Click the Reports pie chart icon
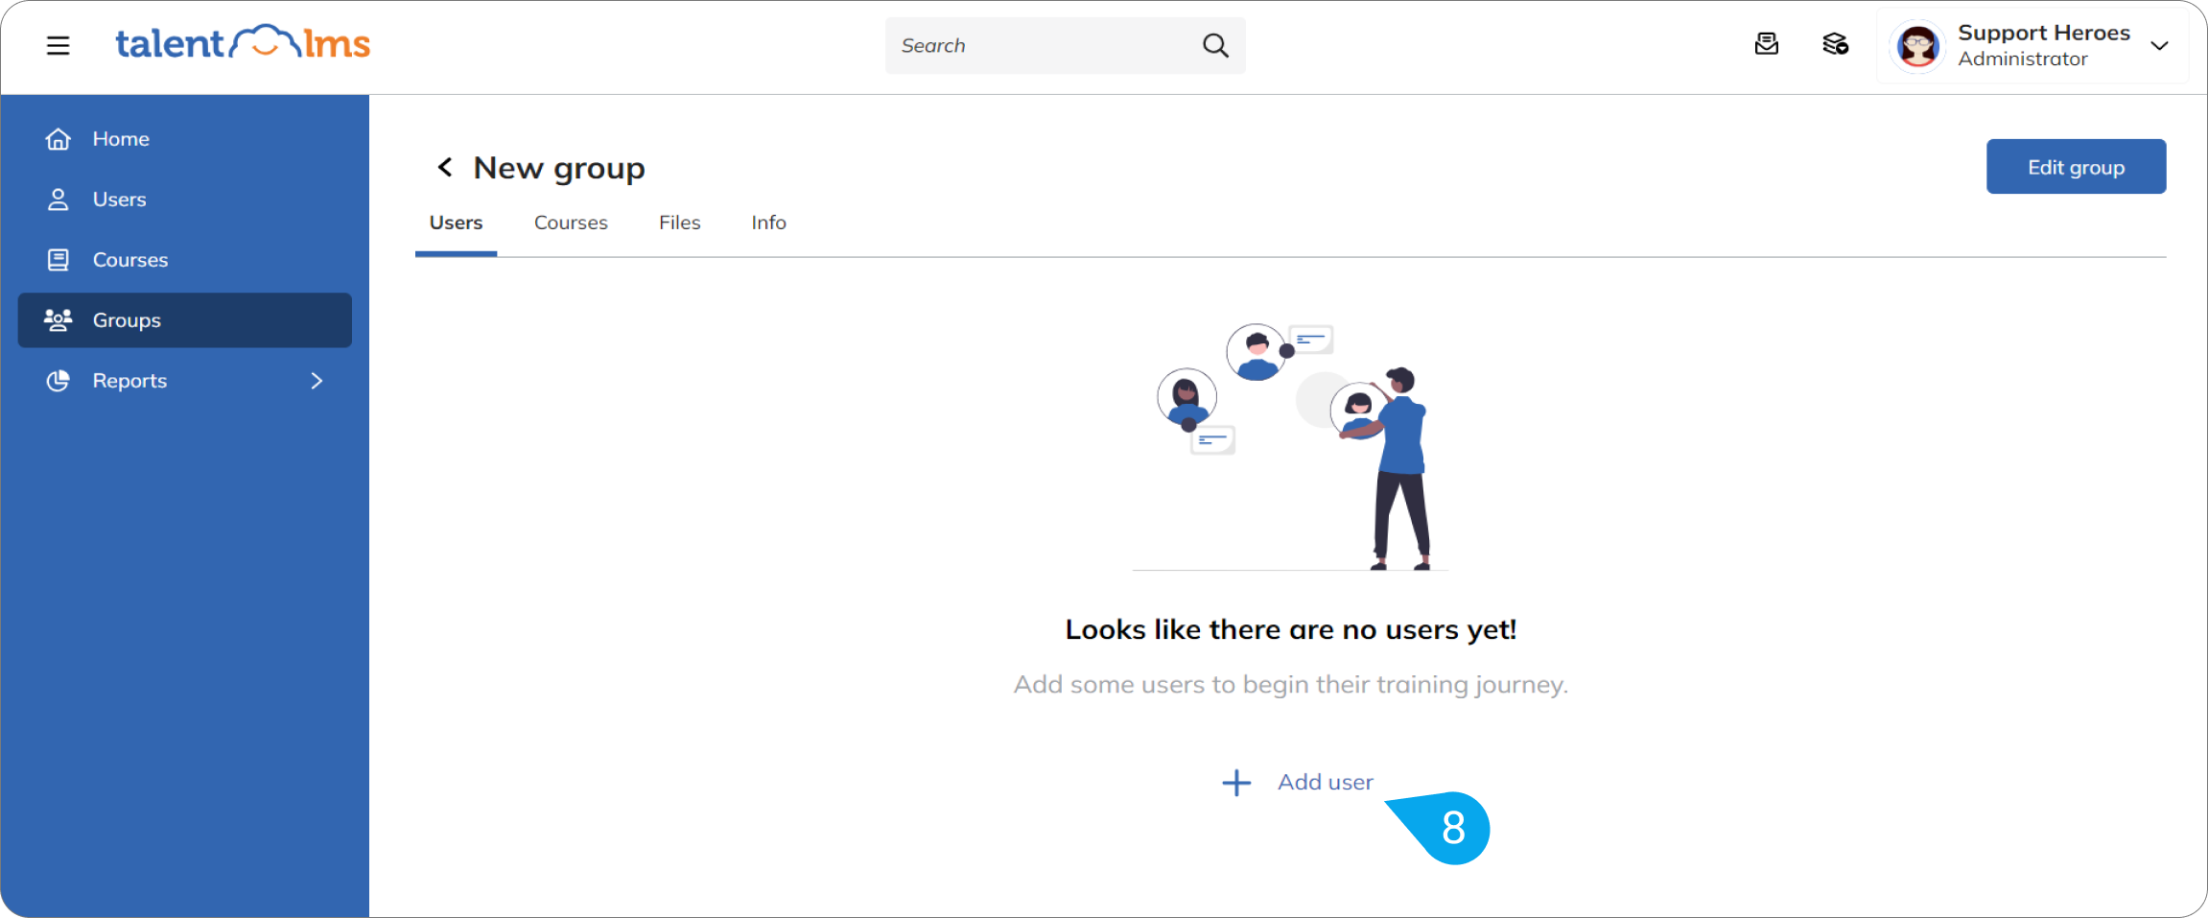Screen dimensions: 2208x918 (x=59, y=381)
